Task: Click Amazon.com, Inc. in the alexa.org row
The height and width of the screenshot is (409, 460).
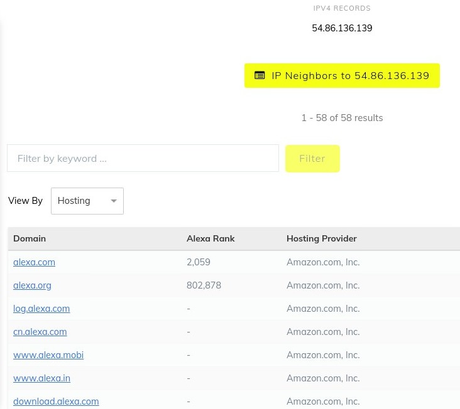Action: tap(323, 285)
